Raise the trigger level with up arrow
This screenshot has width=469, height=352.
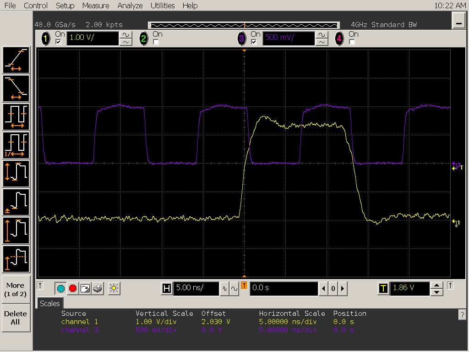pyautogui.click(x=436, y=285)
